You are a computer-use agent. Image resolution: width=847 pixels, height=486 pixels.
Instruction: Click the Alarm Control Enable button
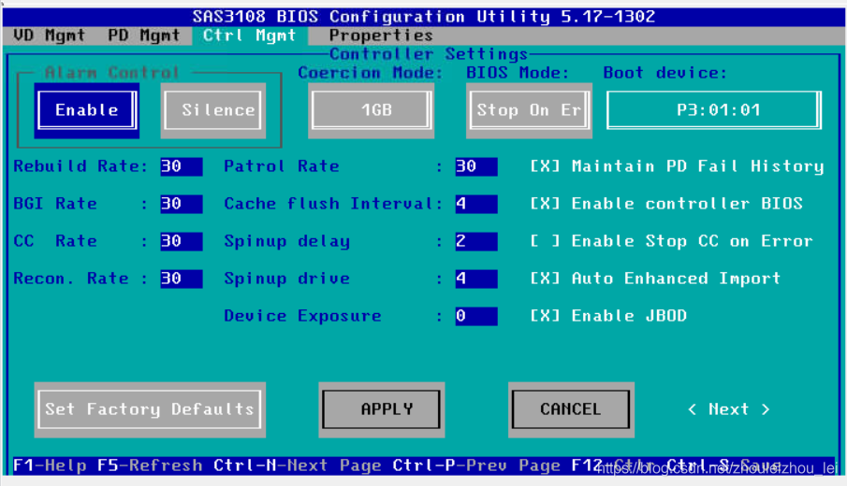click(x=86, y=110)
